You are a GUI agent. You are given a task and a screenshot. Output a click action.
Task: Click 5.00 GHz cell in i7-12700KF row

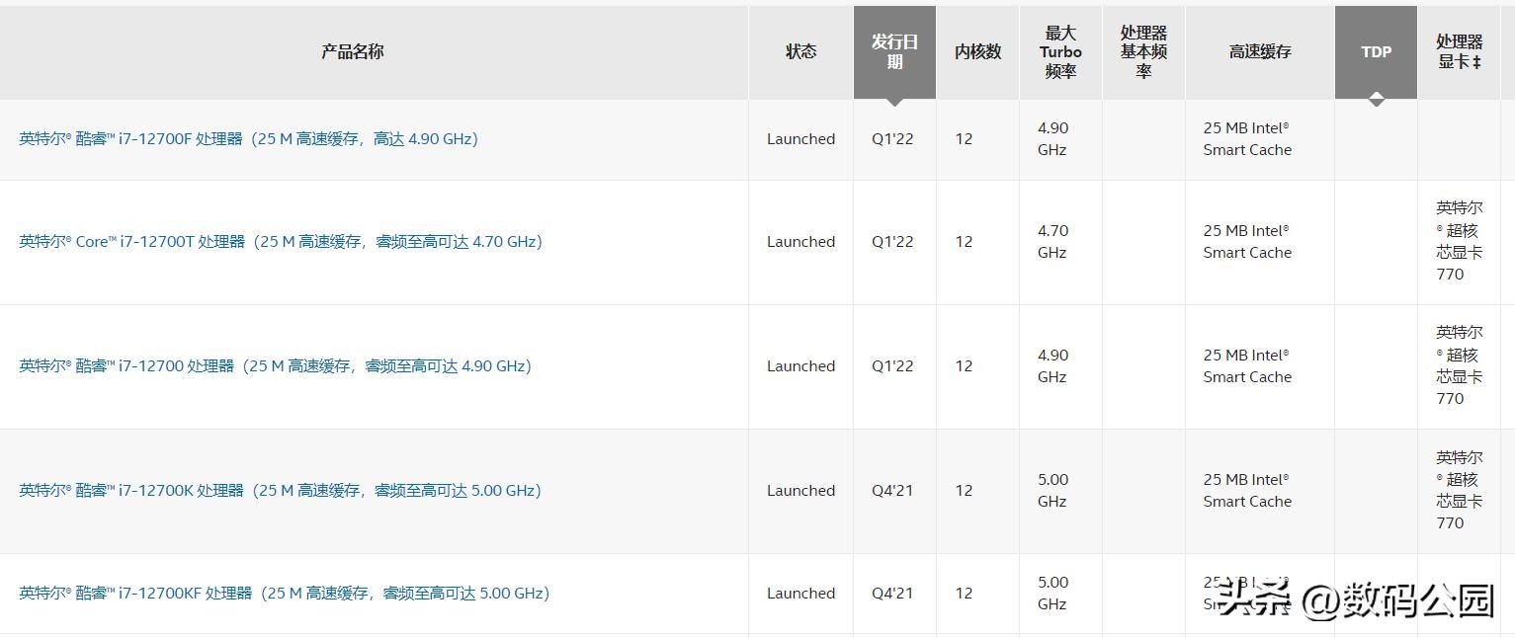[1052, 594]
